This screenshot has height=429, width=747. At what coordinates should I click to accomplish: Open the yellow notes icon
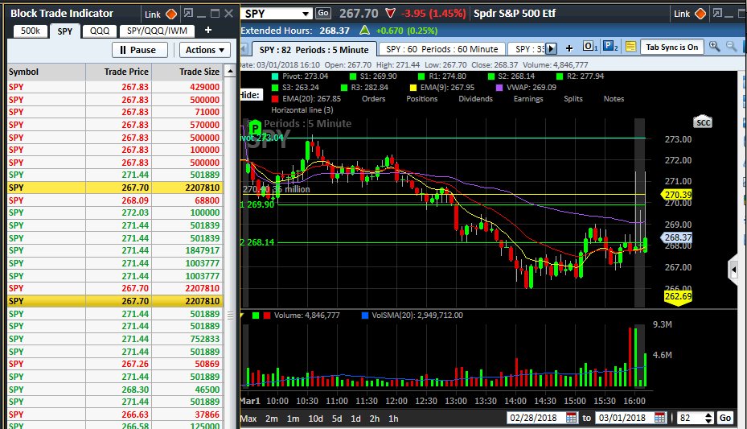[630, 47]
